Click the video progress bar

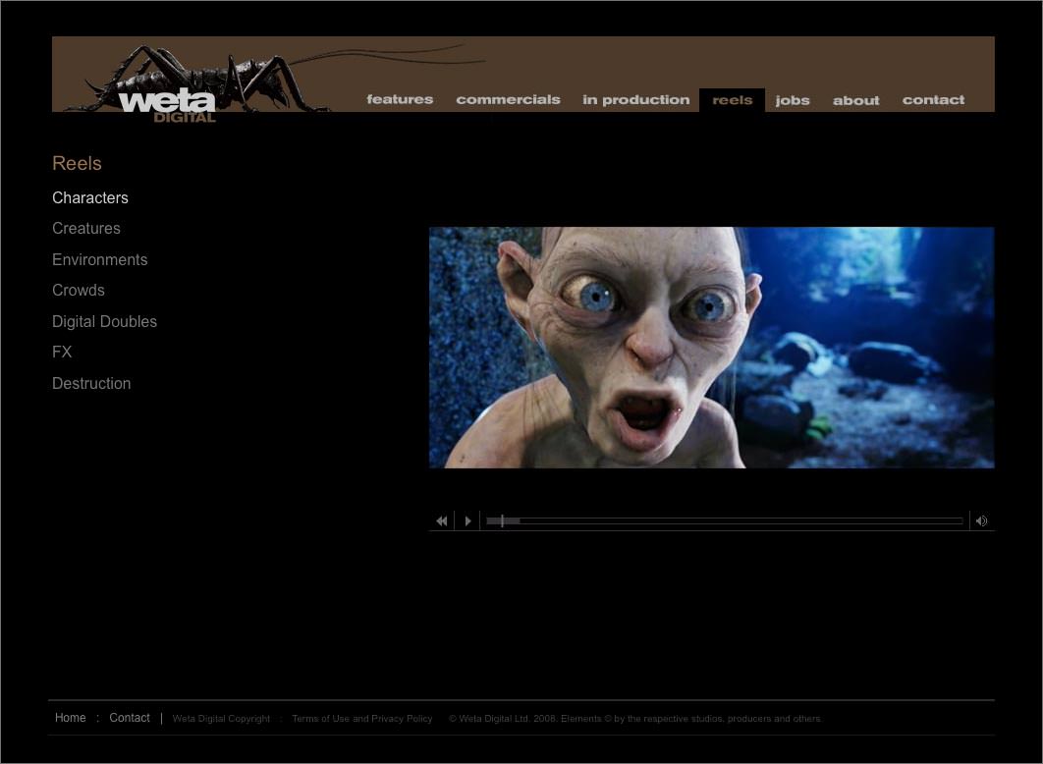pyautogui.click(x=725, y=521)
